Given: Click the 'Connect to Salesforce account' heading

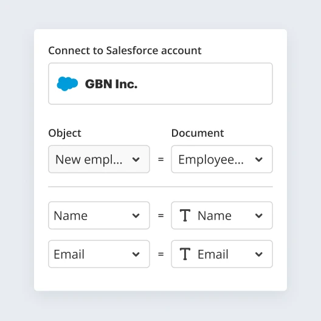Looking at the screenshot, I should tap(125, 50).
